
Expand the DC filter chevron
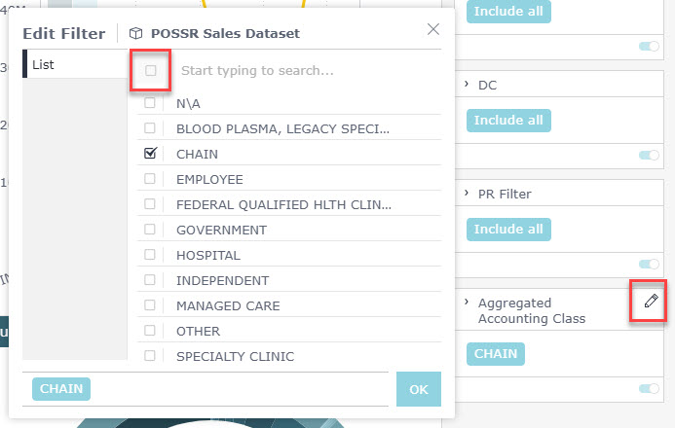click(x=468, y=85)
